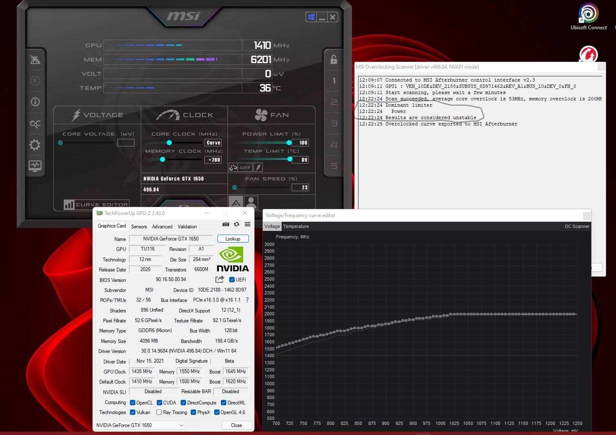This screenshot has height=435, width=616.
Task: Click '90.16.50.00.94' BIOS version text
Action: pos(171,279)
